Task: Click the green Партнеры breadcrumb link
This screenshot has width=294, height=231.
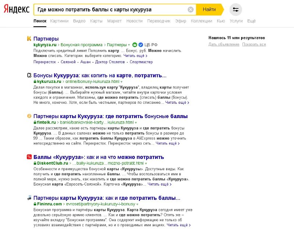Action: (x=117, y=45)
